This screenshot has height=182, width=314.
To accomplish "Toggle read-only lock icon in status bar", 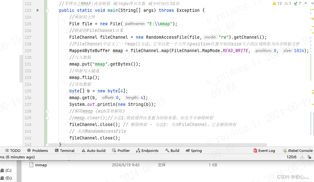I will tap(310, 157).
